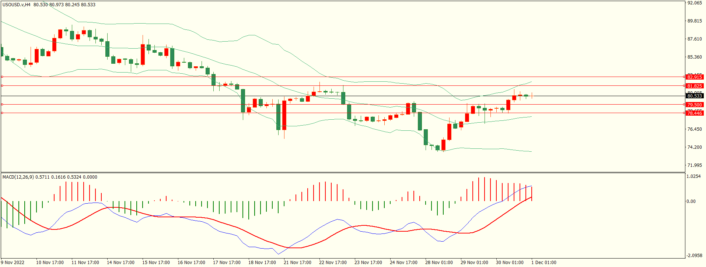Click the 1.0254 MACD scale value
This screenshot has height=267, width=706.
tap(694, 176)
